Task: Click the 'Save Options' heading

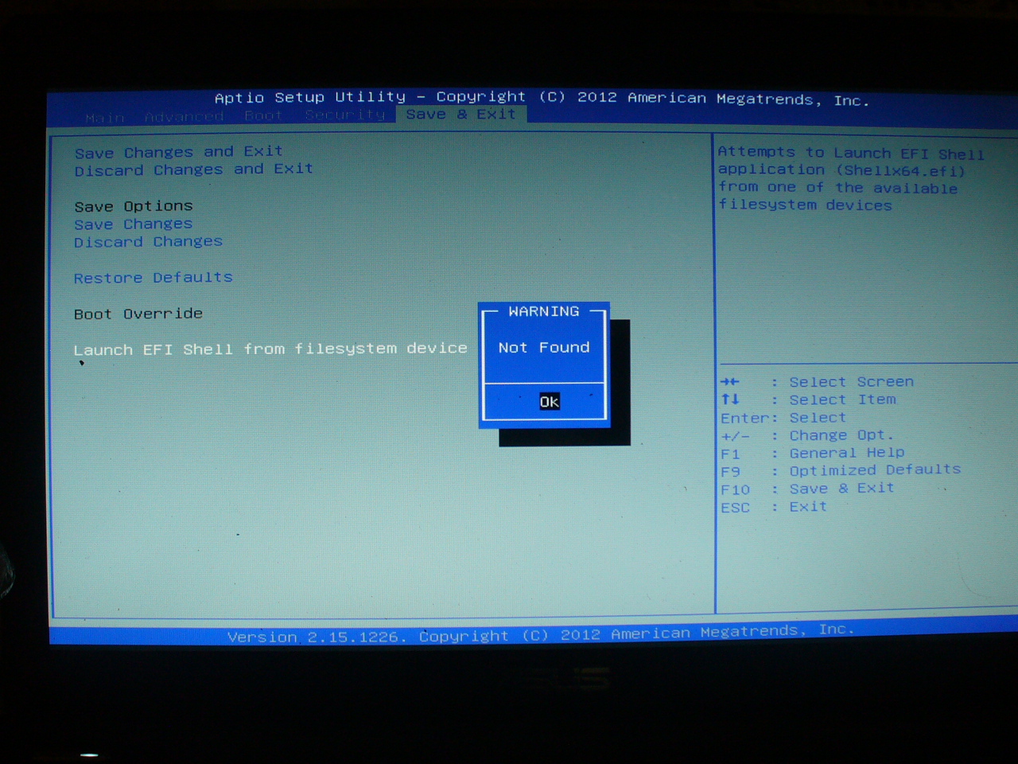Action: coord(134,206)
